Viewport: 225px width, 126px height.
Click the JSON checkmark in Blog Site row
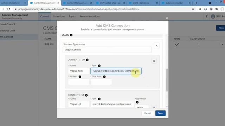click(177, 44)
